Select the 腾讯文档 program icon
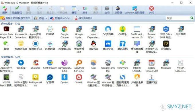 [x=122, y=44]
